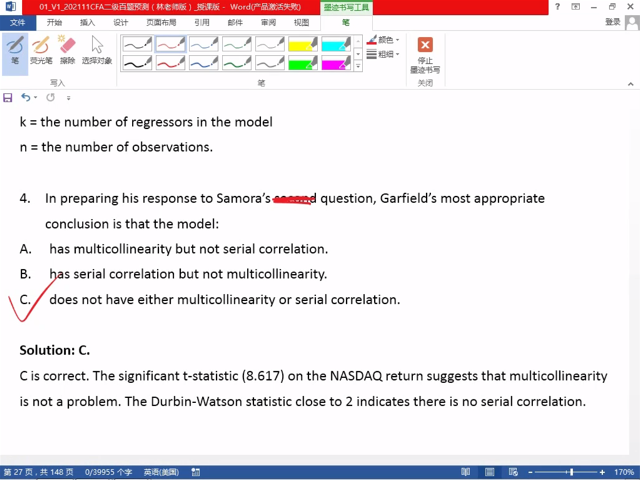This screenshot has width=640, height=480.
Task: Switch to Print Layout view
Action: coord(489,472)
